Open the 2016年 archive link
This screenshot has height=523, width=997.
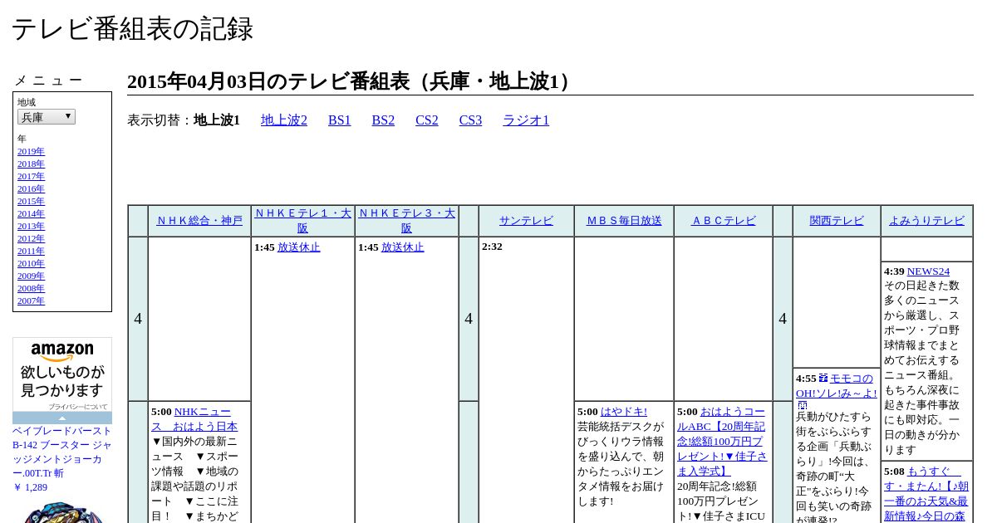[x=31, y=188]
